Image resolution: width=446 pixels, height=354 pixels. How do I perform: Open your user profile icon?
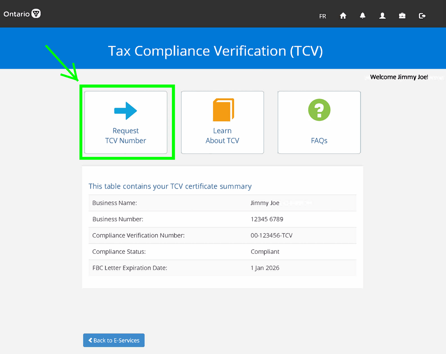coord(382,16)
